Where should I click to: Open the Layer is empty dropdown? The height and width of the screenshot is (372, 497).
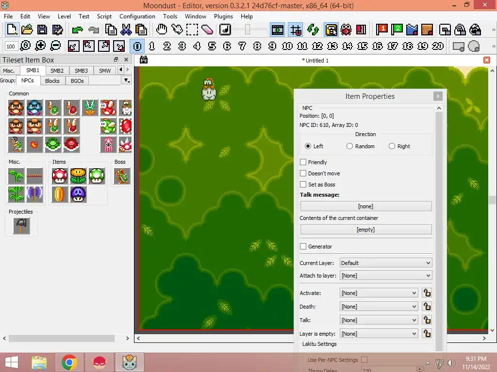[379, 334]
